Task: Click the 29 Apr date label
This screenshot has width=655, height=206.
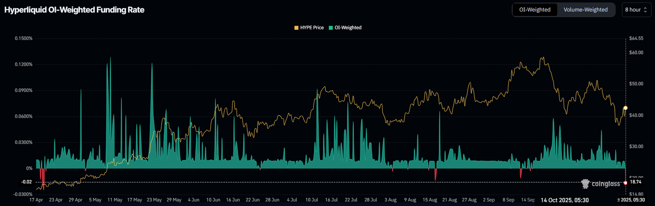Action: [x=75, y=200]
